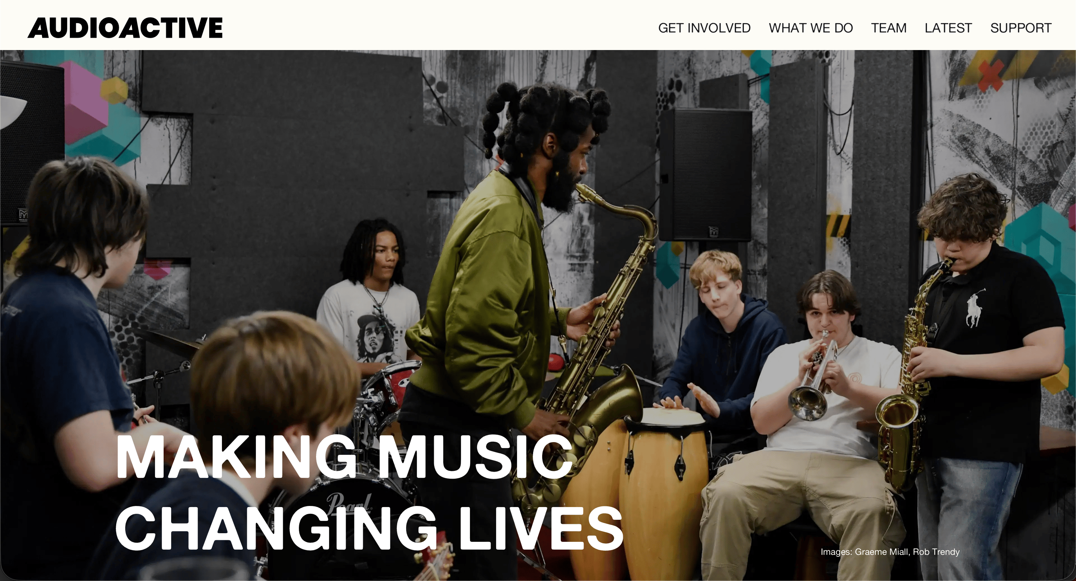This screenshot has height=581, width=1076.
Task: Click the AUDIOACTIVE logo
Action: 125,28
